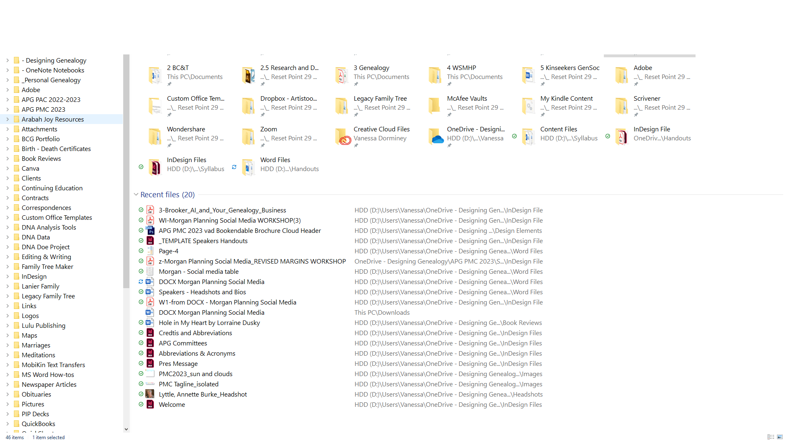Select the 5 Kinseekers GenSoc folder icon
786x442 pixels.
coord(528,75)
